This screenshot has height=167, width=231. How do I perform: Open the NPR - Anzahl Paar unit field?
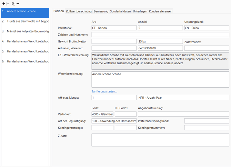tap(183, 98)
